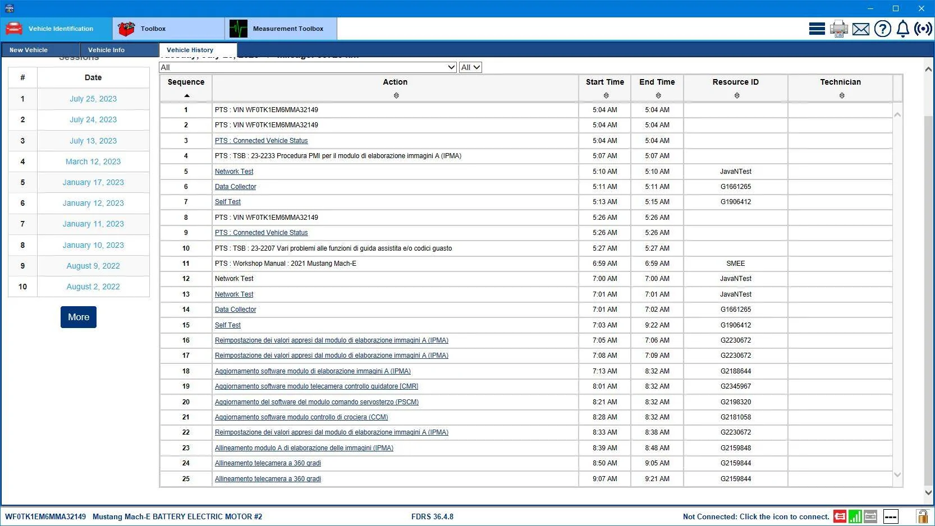Click the Workshop Manual 2021 Mustang Mach-E entry
Screen dimensions: 935x526
(286, 264)
